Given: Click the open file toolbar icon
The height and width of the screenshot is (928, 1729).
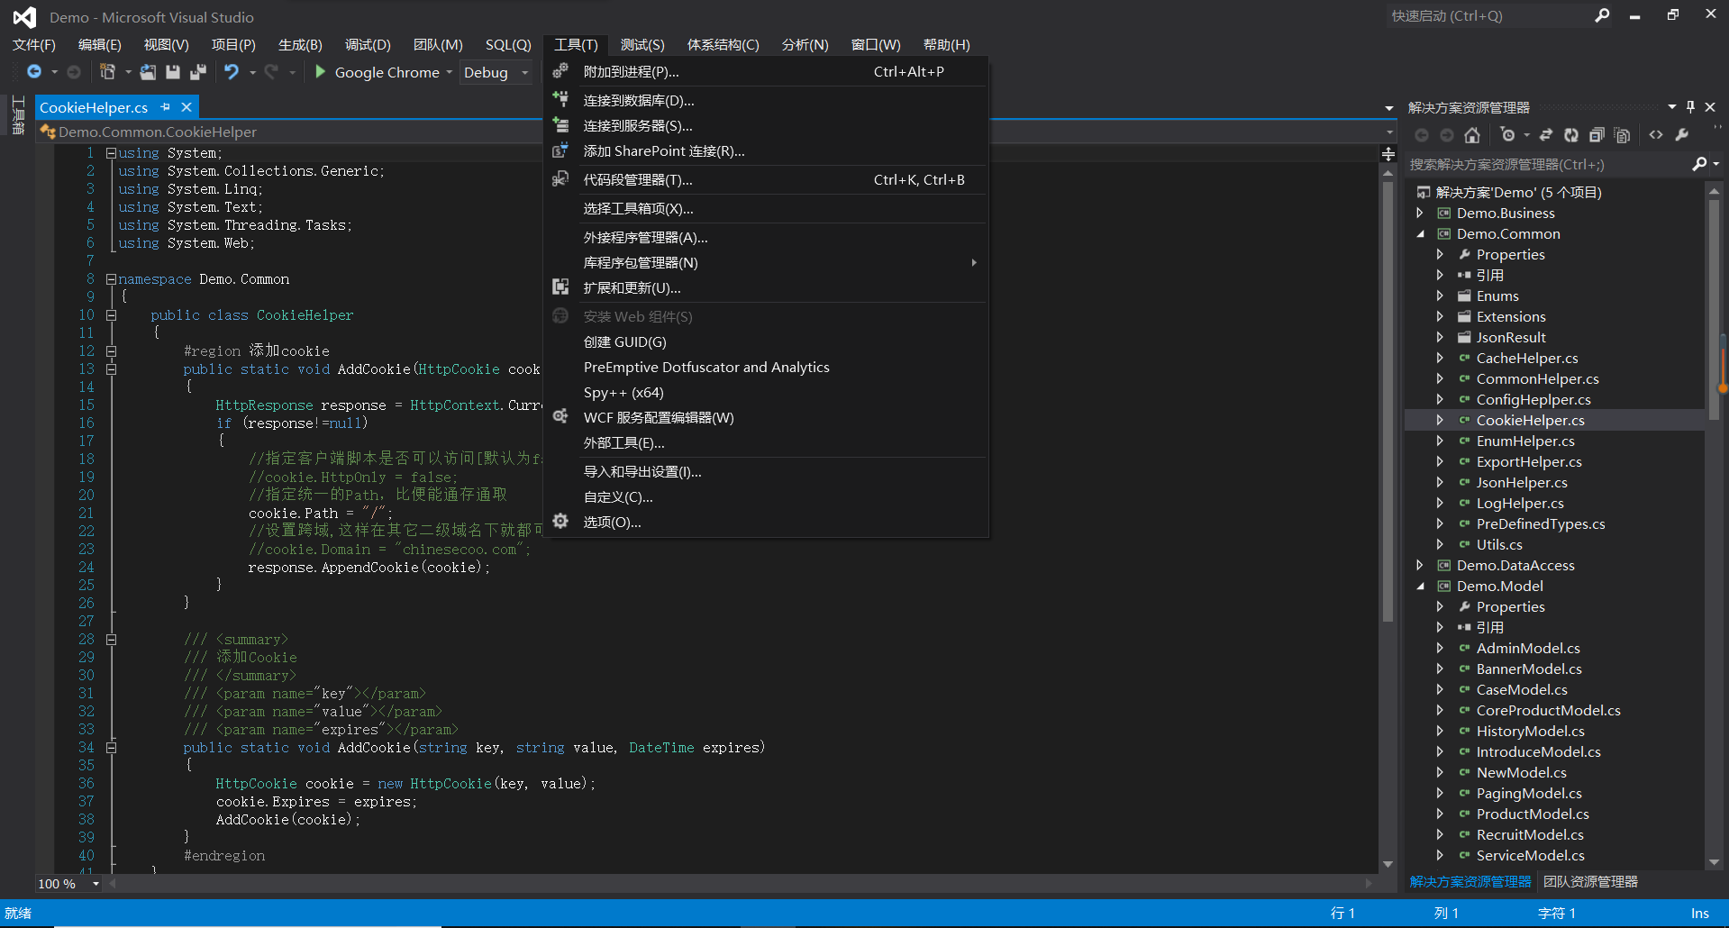Looking at the screenshot, I should pyautogui.click(x=148, y=72).
